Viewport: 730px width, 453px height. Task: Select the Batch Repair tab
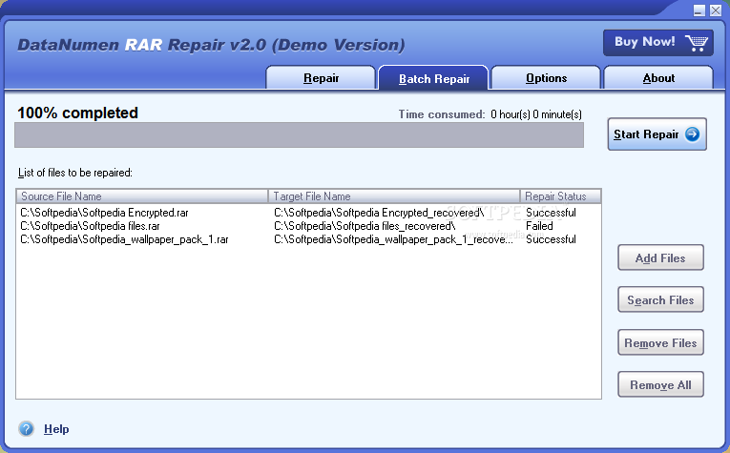433,78
